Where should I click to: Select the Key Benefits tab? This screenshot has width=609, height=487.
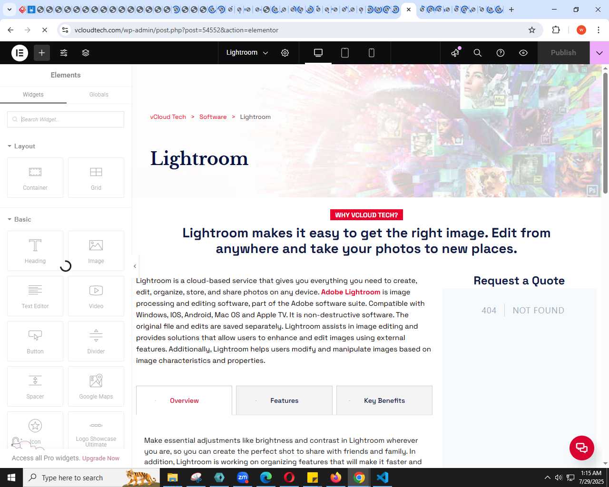pos(384,400)
